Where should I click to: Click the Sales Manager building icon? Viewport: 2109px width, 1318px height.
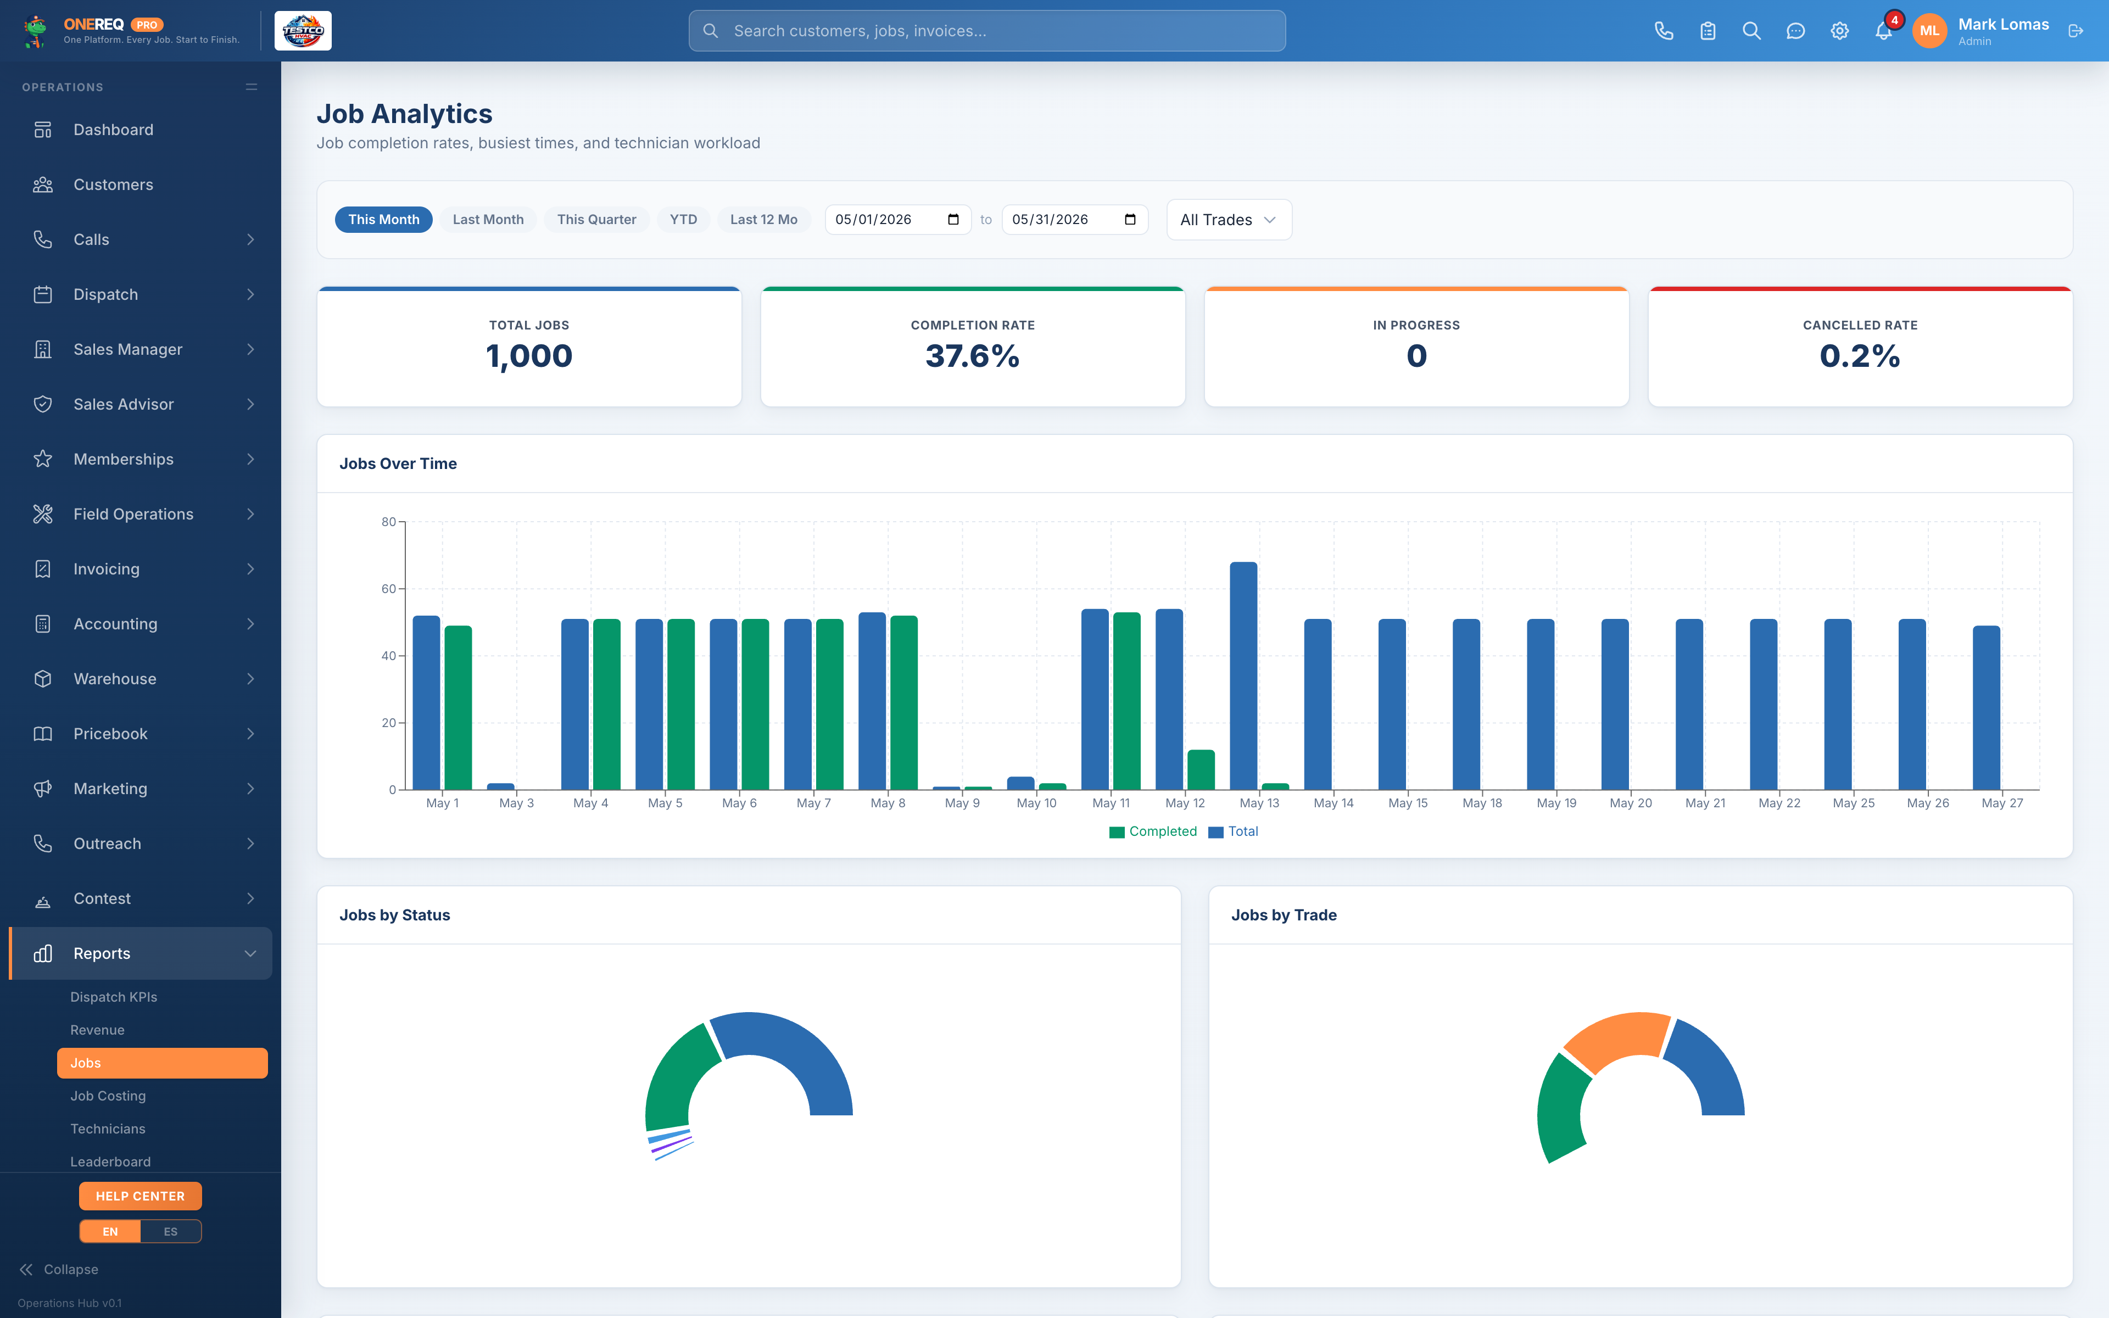(43, 350)
